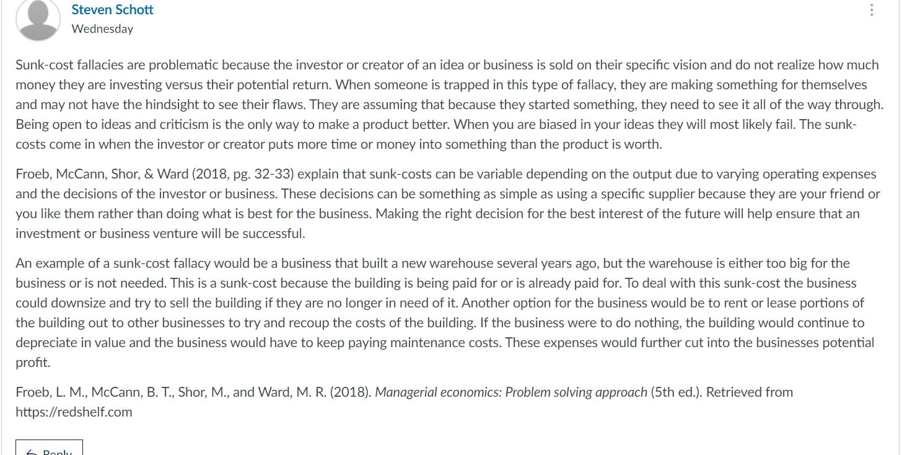Click the https://redshelf.com URL text
The height and width of the screenshot is (455, 902).
(74, 412)
